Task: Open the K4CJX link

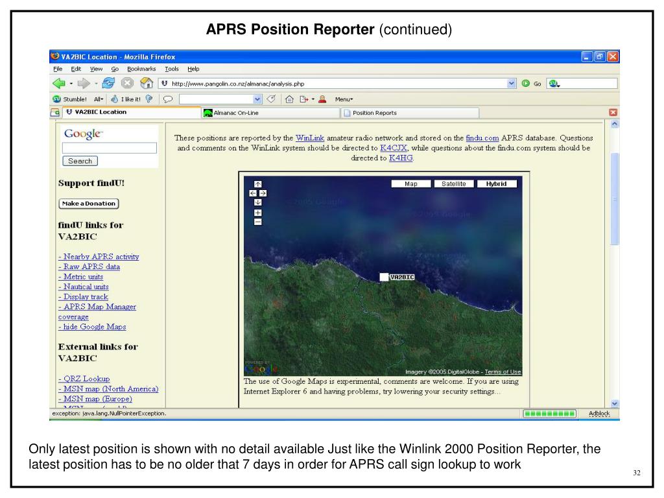Action: [x=394, y=148]
